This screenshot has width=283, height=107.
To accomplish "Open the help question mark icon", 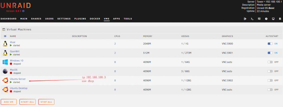I will [x=266, y=19].
